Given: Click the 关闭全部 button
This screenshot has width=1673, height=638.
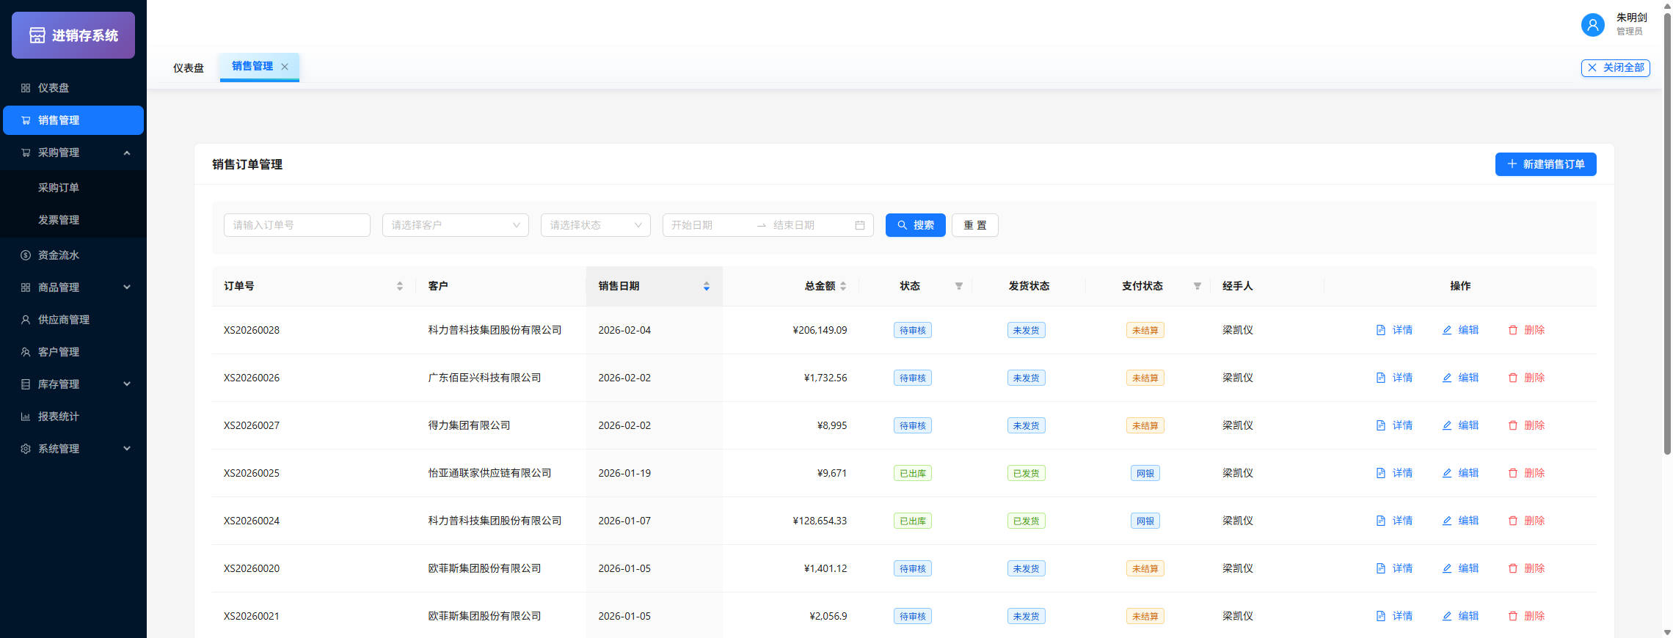Looking at the screenshot, I should [x=1616, y=67].
